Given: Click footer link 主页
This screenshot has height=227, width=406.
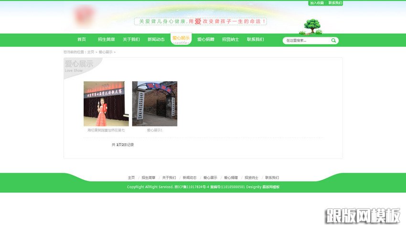Looking at the screenshot, I should (131, 178).
